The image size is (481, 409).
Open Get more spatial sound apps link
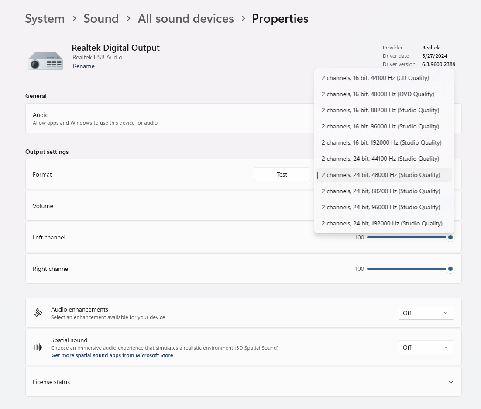(x=112, y=355)
